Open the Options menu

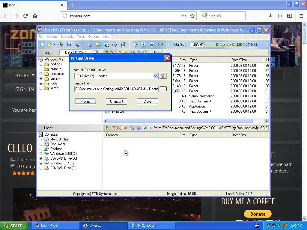pyautogui.click(x=94, y=37)
